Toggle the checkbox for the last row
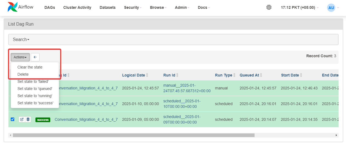 tap(12, 119)
